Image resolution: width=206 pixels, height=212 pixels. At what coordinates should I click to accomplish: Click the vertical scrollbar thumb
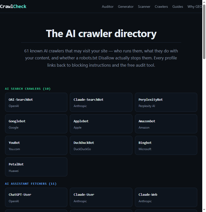pyautogui.click(x=204, y=32)
